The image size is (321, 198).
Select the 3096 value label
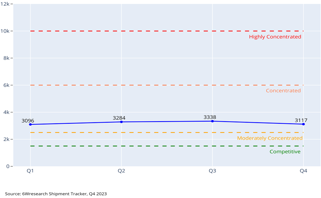coord(27,121)
